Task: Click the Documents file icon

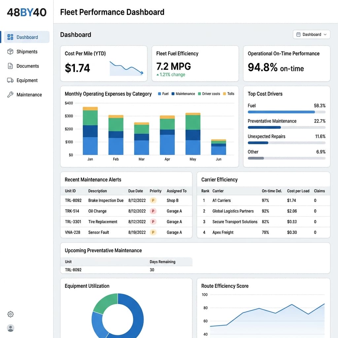Action: 10,66
